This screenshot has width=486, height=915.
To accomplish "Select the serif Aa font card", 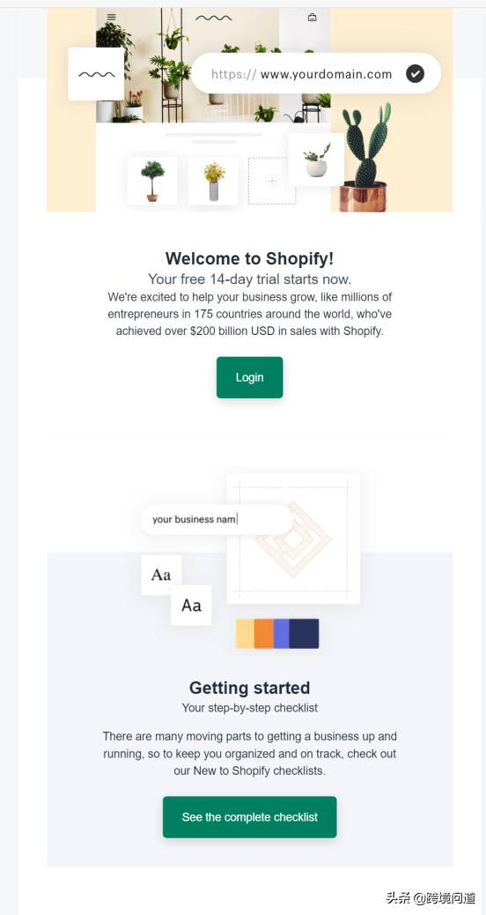I will pyautogui.click(x=161, y=575).
